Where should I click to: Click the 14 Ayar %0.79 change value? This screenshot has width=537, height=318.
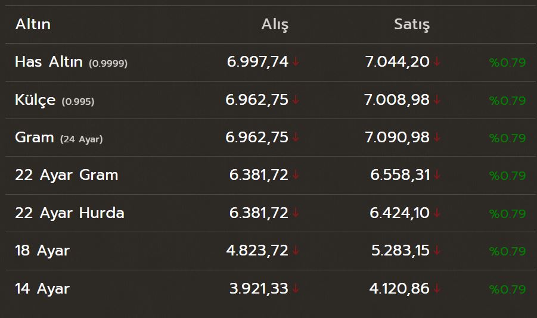(x=507, y=289)
